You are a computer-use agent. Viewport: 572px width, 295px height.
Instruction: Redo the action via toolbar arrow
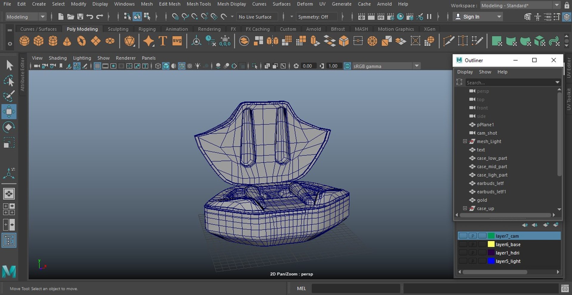point(100,17)
